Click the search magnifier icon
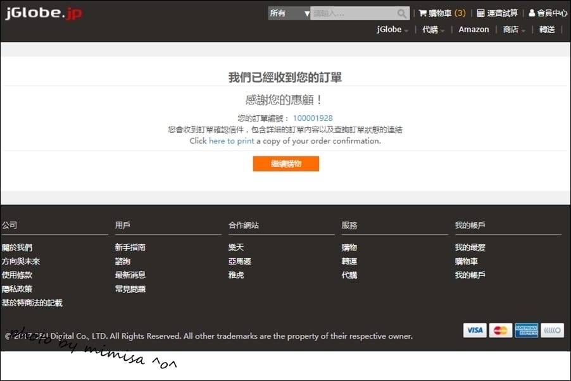Screen dimensions: 571x381 click(x=401, y=13)
